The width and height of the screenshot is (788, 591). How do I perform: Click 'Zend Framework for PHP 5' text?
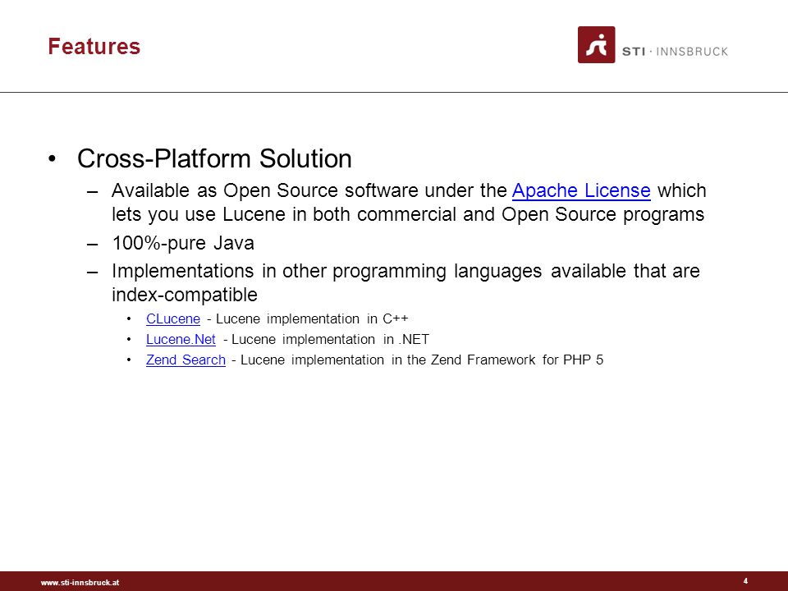(x=517, y=360)
